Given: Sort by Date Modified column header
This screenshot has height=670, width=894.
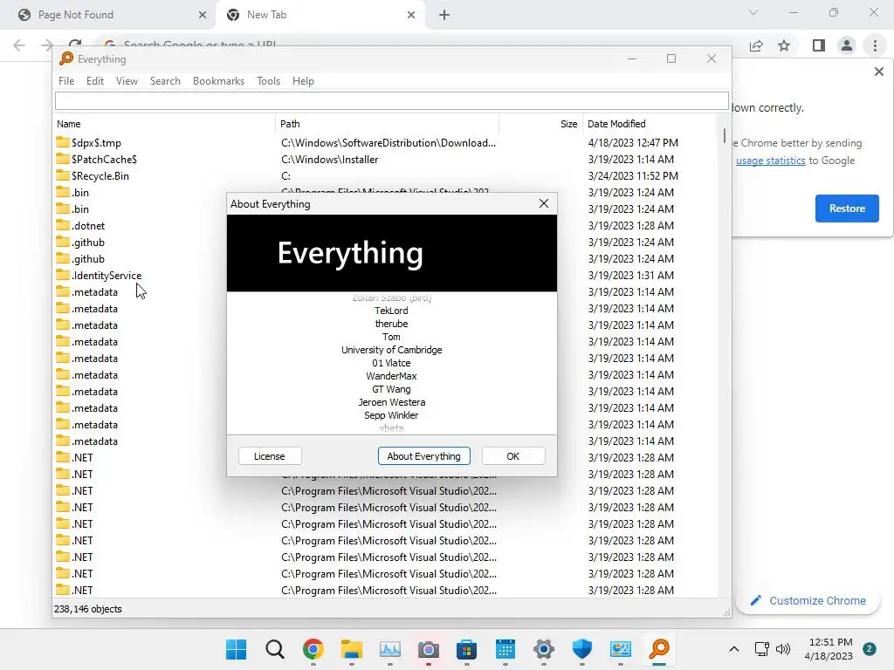Looking at the screenshot, I should 650,124.
